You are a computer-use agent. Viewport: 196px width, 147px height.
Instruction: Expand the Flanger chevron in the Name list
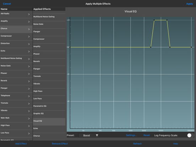29,89
